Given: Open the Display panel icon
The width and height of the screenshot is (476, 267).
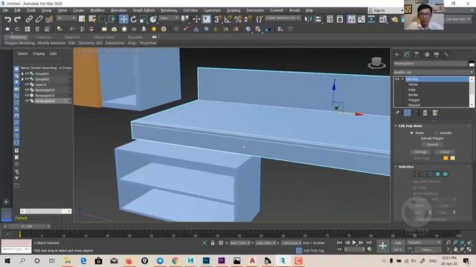Looking at the screenshot, I should point(437,54).
